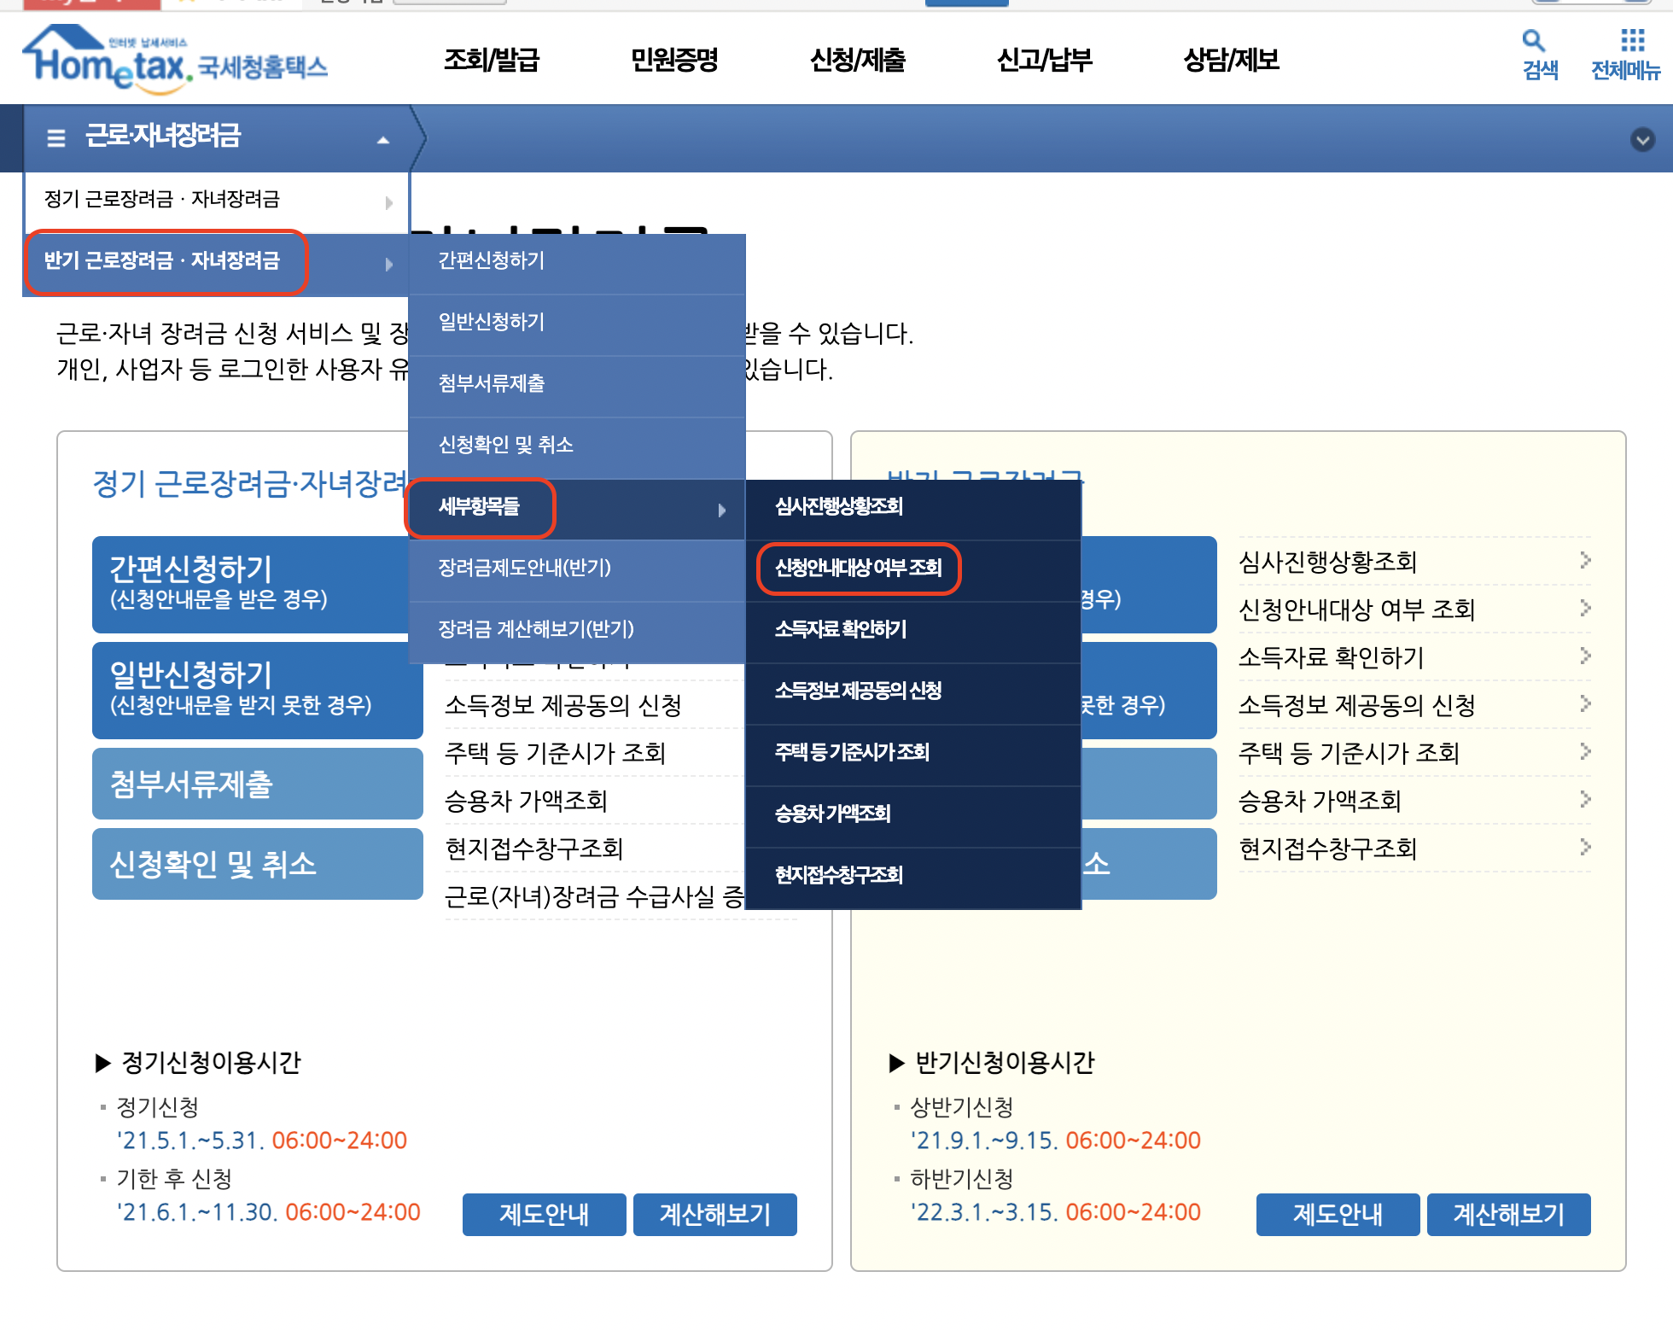The width and height of the screenshot is (1673, 1330).
Task: Collapse the 근로·자녀장려금 menu caret
Action: [x=383, y=140]
